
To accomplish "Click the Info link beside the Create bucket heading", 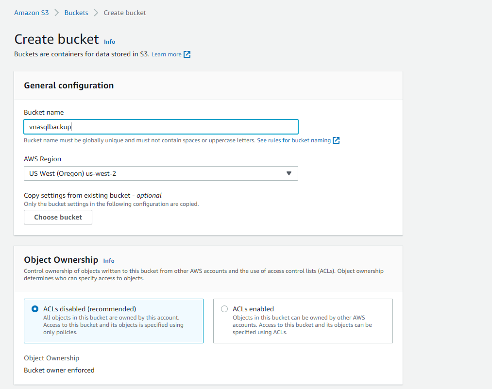I will (109, 42).
